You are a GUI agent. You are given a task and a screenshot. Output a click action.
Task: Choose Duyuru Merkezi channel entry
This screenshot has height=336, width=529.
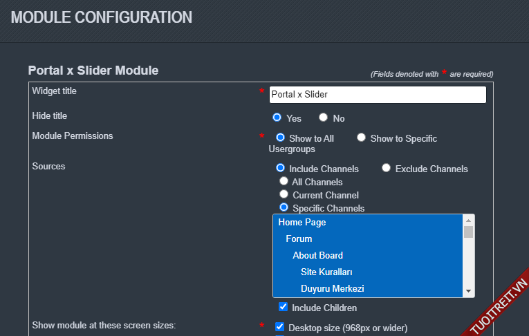tap(332, 289)
